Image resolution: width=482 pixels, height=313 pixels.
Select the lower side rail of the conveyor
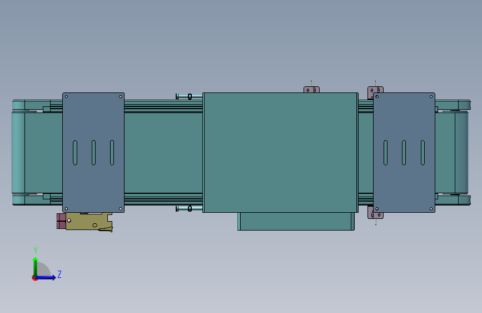163,199
